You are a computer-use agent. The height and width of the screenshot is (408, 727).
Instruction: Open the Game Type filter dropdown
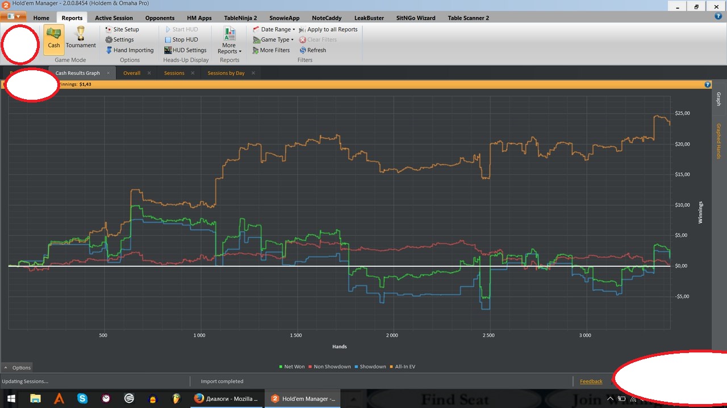(273, 40)
